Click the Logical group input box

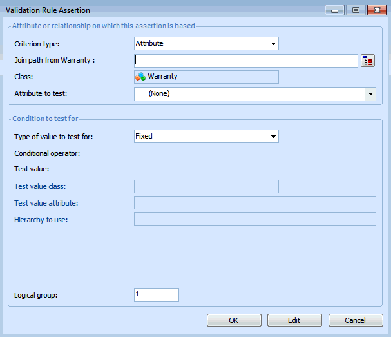[156, 294]
